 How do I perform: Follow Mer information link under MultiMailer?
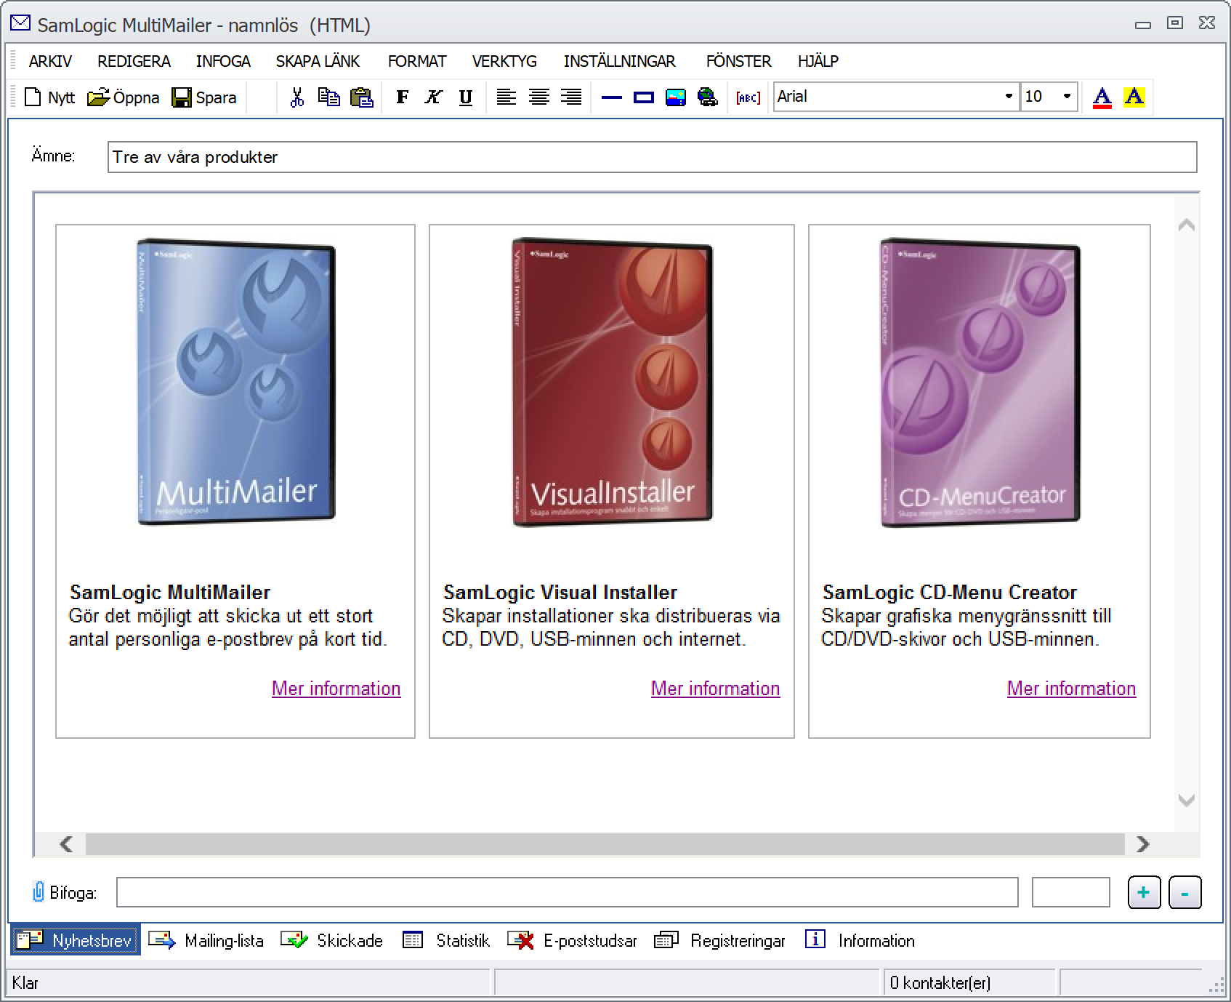click(x=336, y=688)
